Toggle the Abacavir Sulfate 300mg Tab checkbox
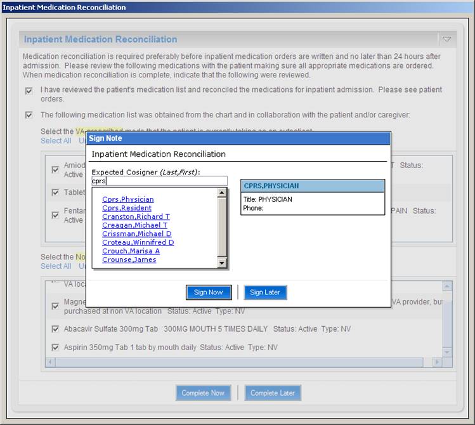Screen dimensions: 475x425 (x=56, y=329)
